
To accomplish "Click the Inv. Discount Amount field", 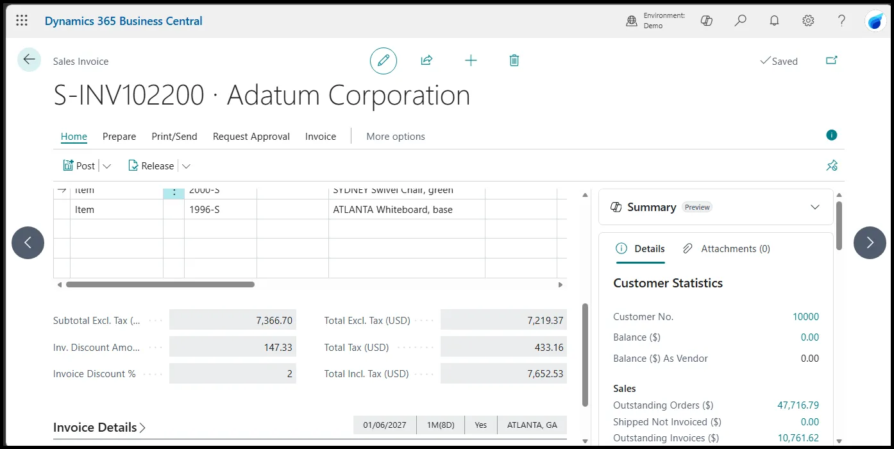I will tap(233, 347).
